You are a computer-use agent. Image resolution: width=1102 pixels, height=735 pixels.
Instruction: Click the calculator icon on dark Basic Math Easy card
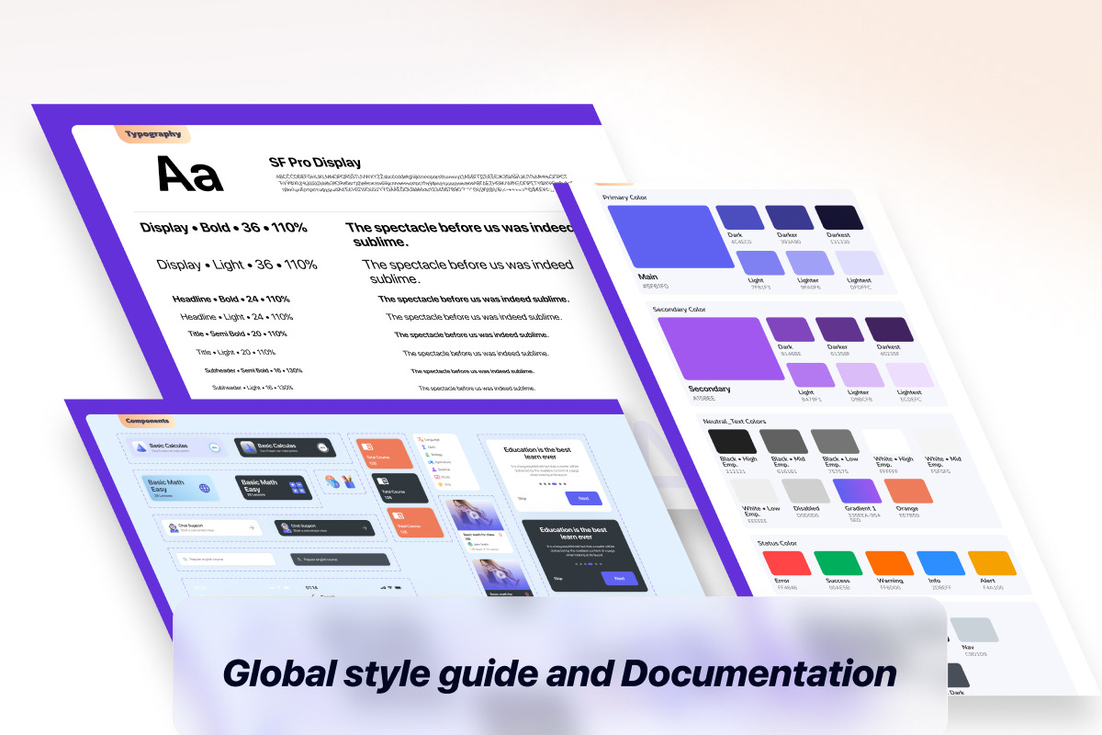[298, 488]
